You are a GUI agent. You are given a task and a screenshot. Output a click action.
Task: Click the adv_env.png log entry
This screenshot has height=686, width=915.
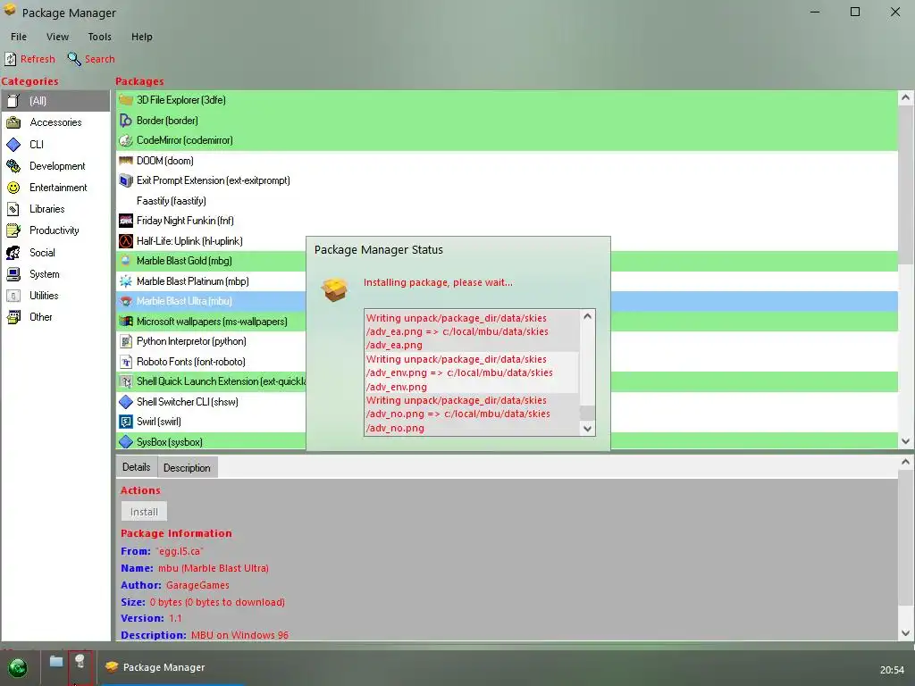pos(472,372)
